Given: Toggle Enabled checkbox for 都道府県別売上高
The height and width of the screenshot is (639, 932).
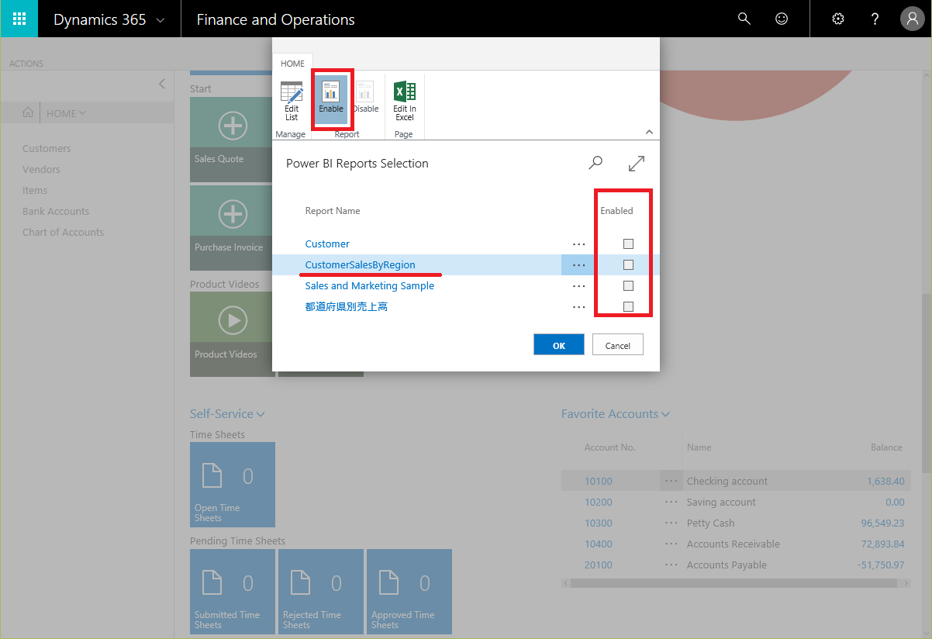Looking at the screenshot, I should [x=628, y=306].
